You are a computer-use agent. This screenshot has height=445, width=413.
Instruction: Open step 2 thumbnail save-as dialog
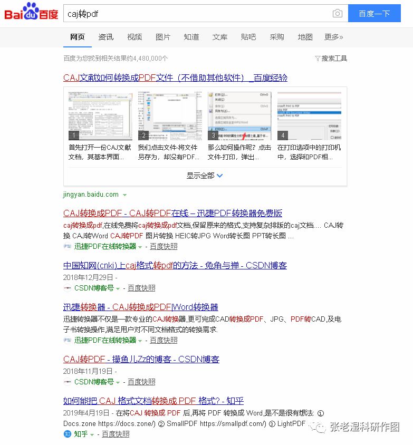click(x=170, y=116)
